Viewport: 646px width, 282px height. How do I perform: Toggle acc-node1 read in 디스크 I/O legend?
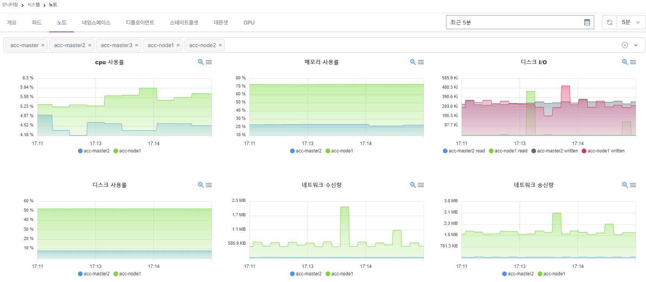[x=508, y=151]
